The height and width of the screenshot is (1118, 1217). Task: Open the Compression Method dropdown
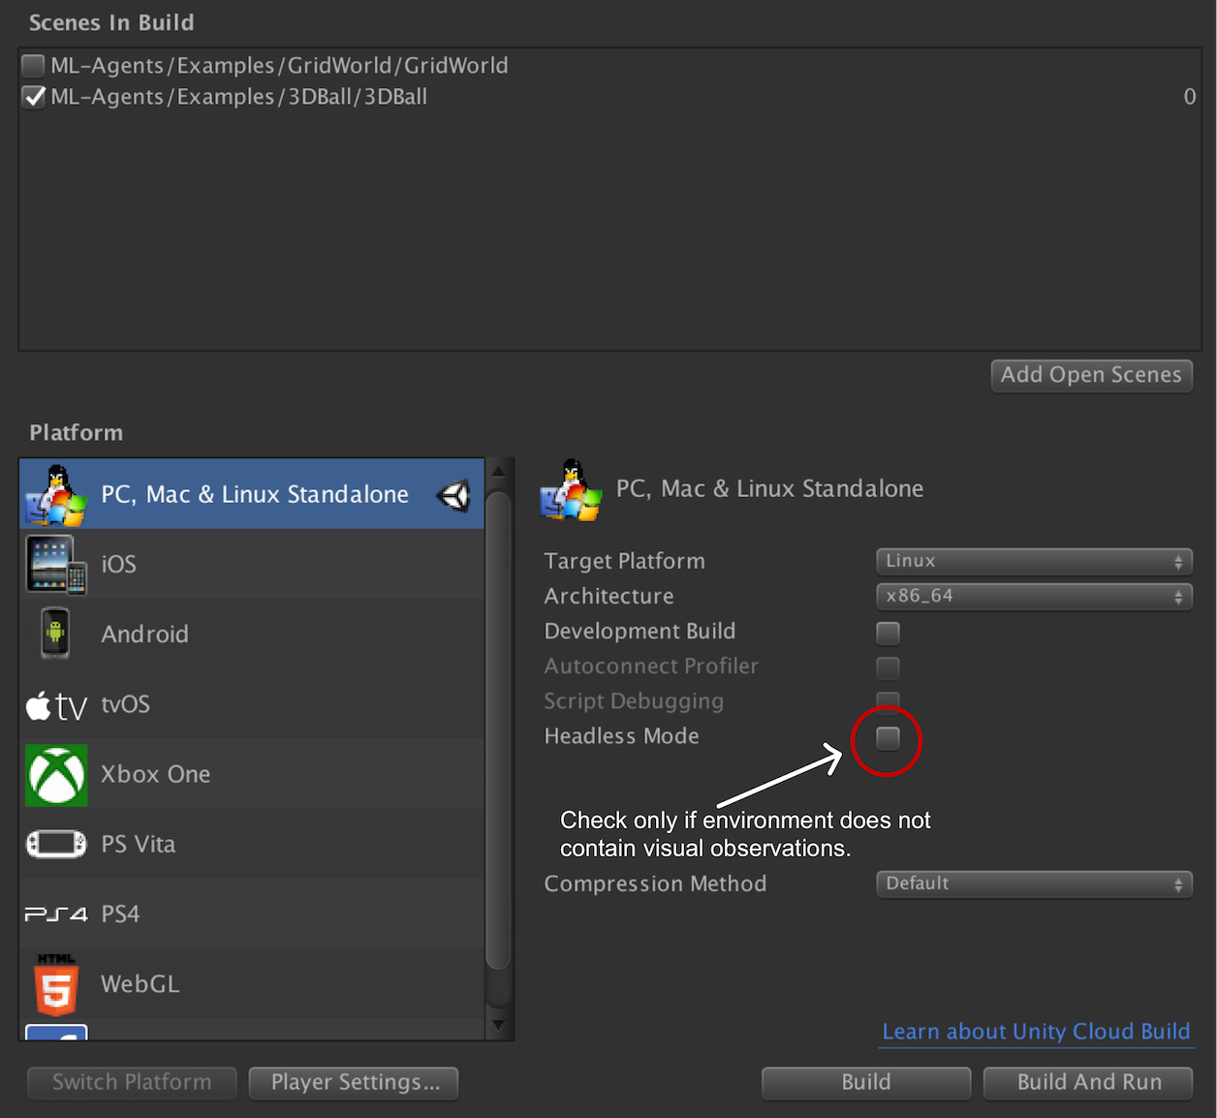[1034, 884]
